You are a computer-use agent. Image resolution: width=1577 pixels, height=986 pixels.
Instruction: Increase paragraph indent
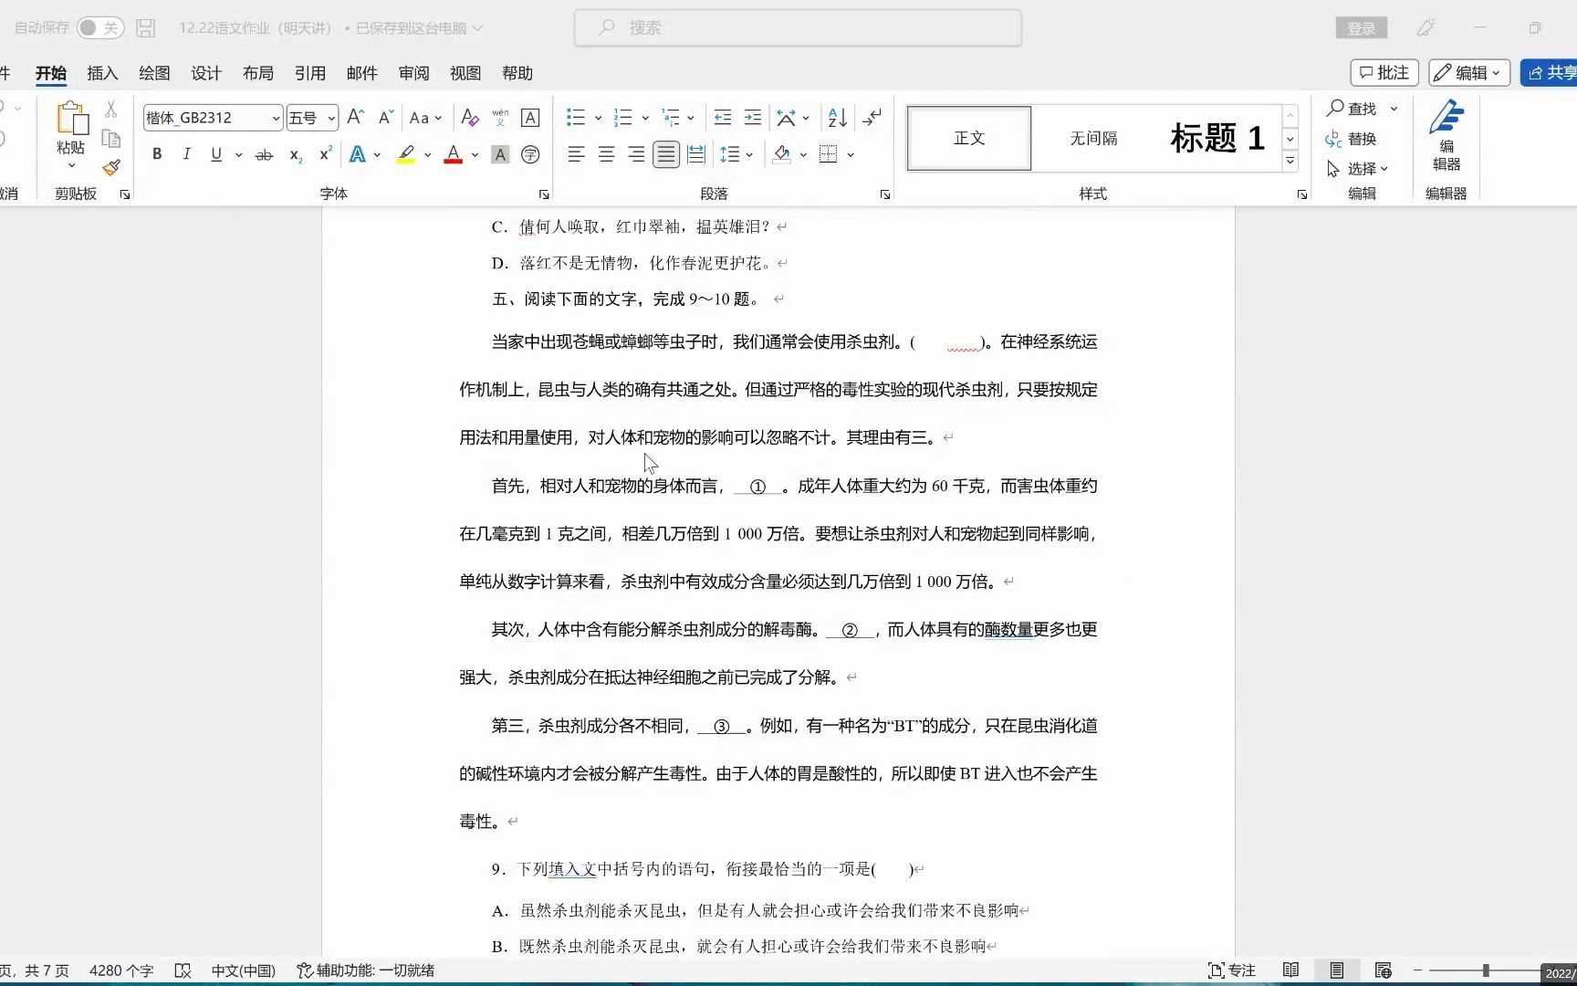click(753, 117)
